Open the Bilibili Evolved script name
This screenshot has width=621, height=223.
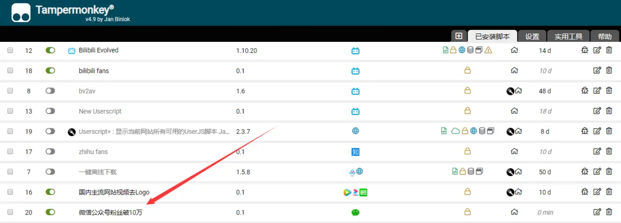pyautogui.click(x=99, y=50)
